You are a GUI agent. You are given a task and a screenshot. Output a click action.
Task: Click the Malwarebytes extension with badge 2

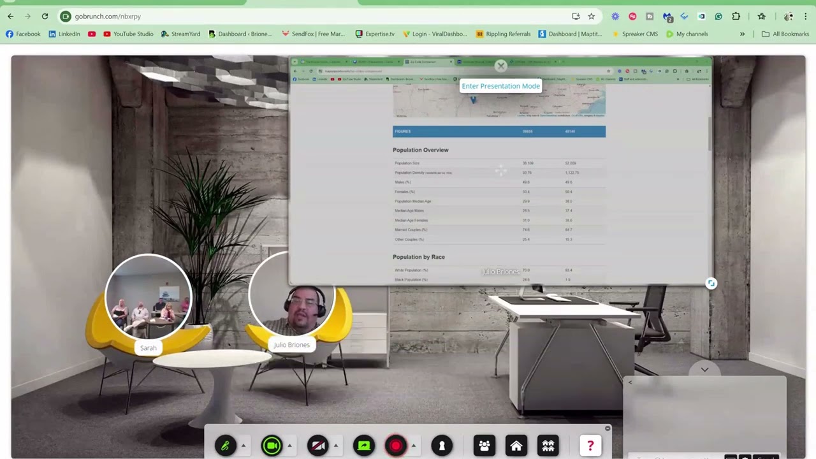click(x=667, y=17)
